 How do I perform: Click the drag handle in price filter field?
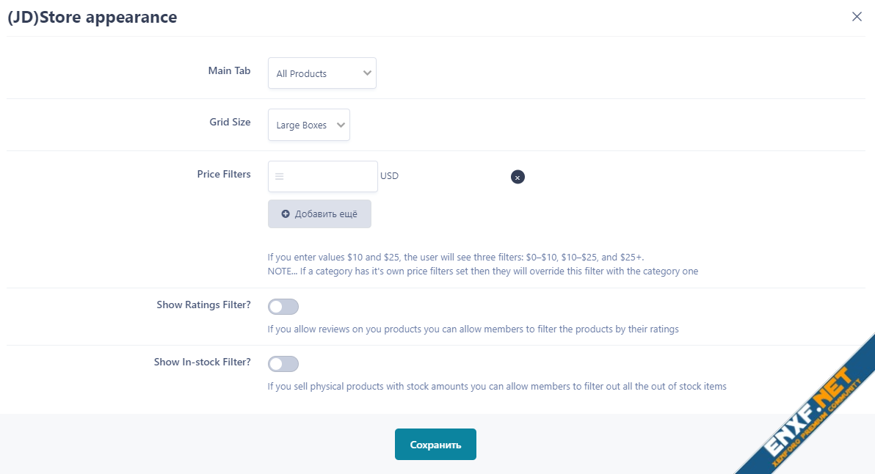tap(280, 177)
